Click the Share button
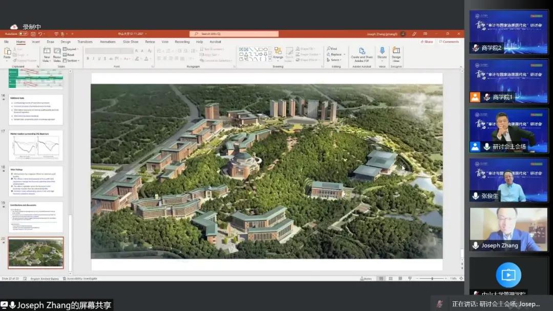The height and width of the screenshot is (311, 553). pos(428,42)
